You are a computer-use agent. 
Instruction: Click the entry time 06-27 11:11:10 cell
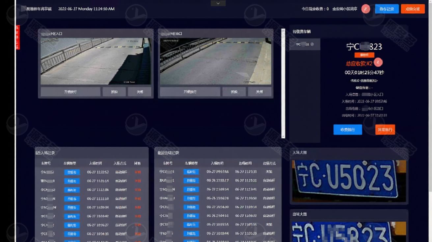point(98,199)
